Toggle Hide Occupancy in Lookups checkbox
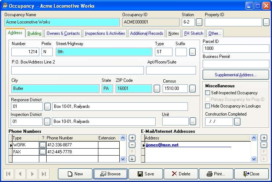The image size is (272, 182). click(207, 106)
